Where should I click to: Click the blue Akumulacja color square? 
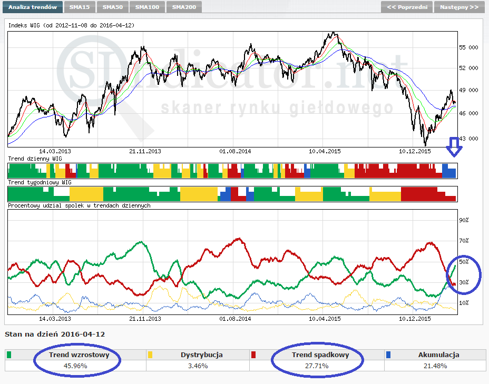(x=388, y=355)
